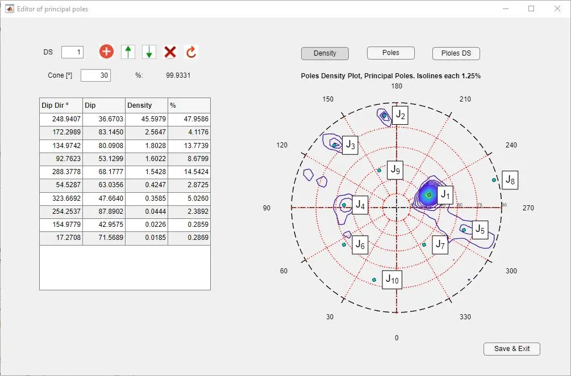Click the Cone angle input field

(95, 75)
